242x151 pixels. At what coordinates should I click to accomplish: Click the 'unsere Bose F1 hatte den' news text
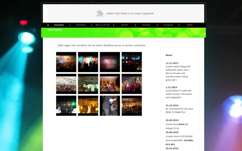click(x=179, y=91)
